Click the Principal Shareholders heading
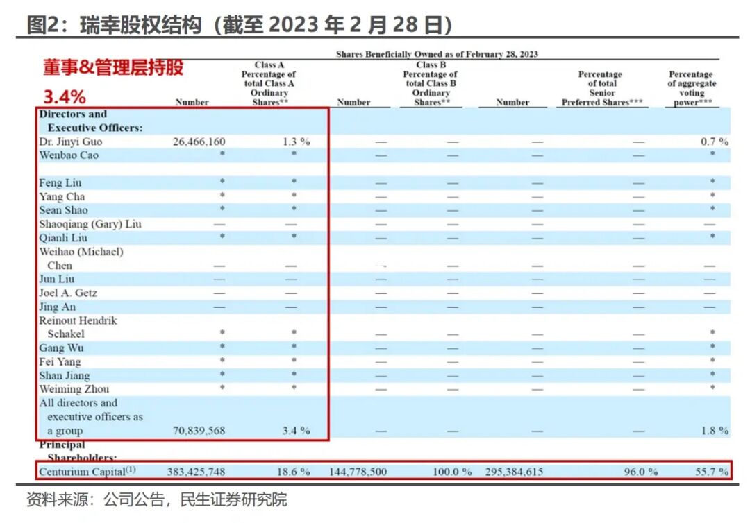The width and height of the screenshot is (750, 523). click(x=78, y=451)
